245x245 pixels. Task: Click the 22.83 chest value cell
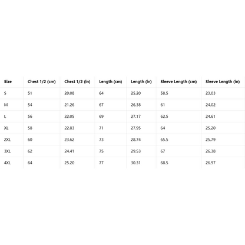click(69, 128)
